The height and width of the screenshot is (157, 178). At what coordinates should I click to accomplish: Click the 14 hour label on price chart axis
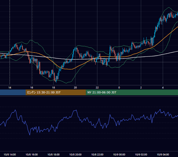click(10, 88)
